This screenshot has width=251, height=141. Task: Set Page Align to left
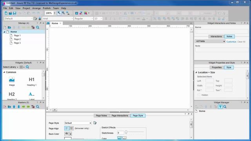(67, 128)
